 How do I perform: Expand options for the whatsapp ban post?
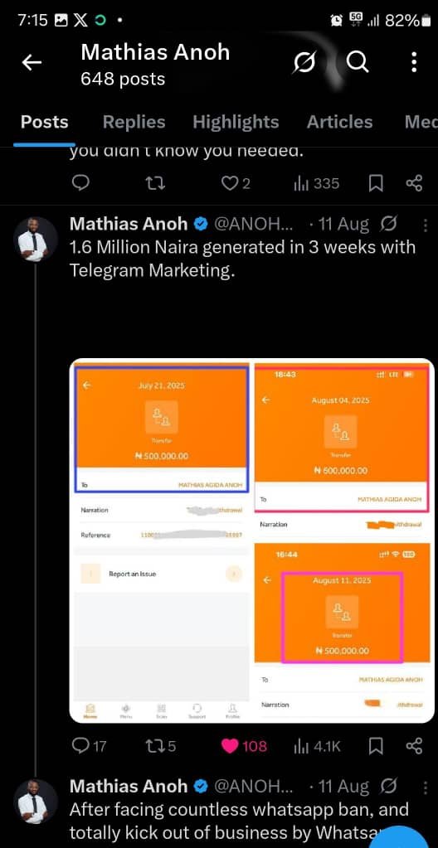pos(426,787)
